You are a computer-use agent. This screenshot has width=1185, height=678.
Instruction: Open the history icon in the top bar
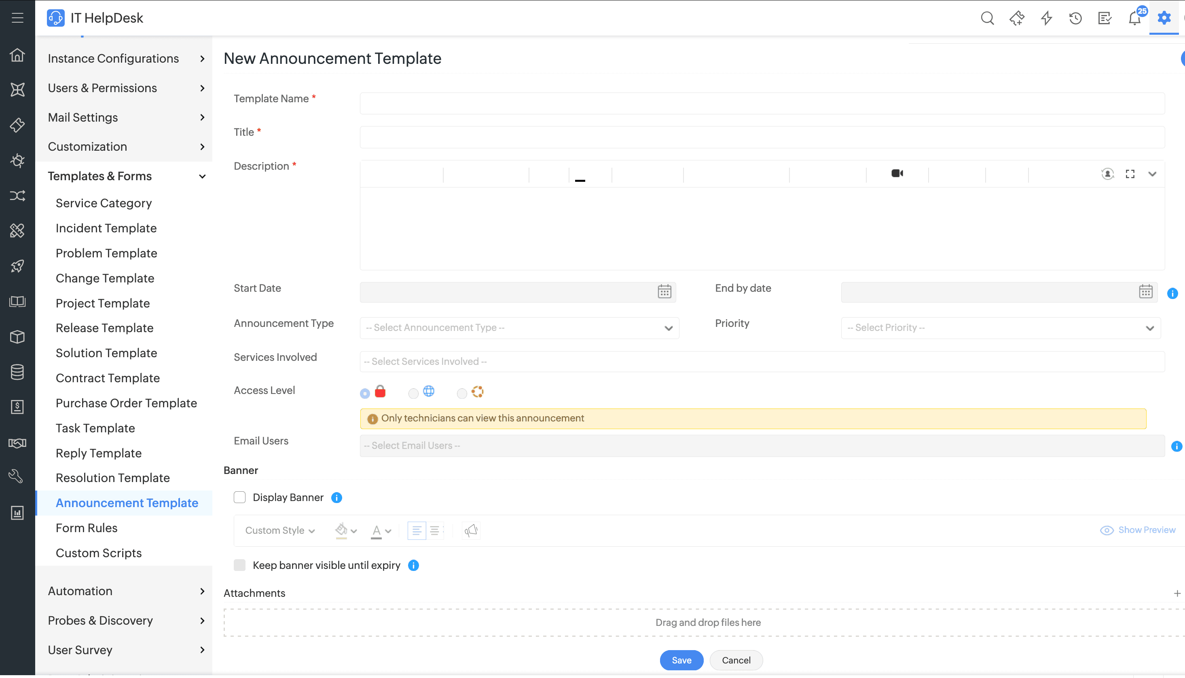point(1075,18)
